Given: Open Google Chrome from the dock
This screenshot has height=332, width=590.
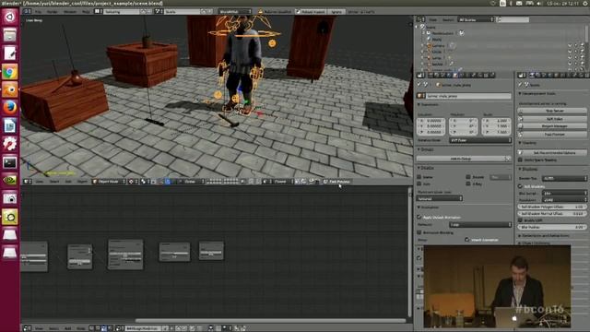Looking at the screenshot, I should pos(10,72).
